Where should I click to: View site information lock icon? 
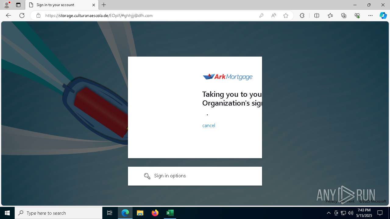click(x=38, y=16)
